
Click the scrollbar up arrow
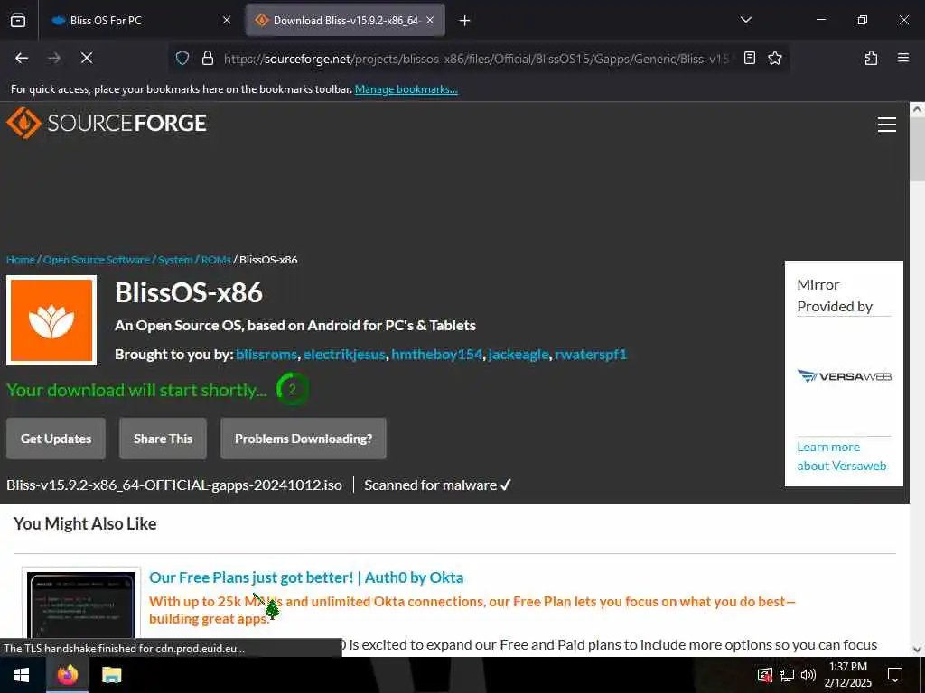coord(917,109)
